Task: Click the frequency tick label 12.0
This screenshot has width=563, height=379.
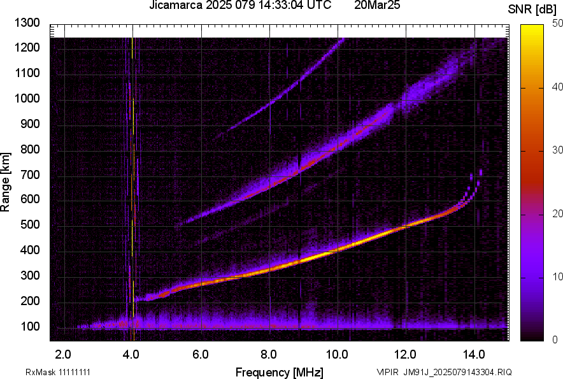Action: (405, 354)
